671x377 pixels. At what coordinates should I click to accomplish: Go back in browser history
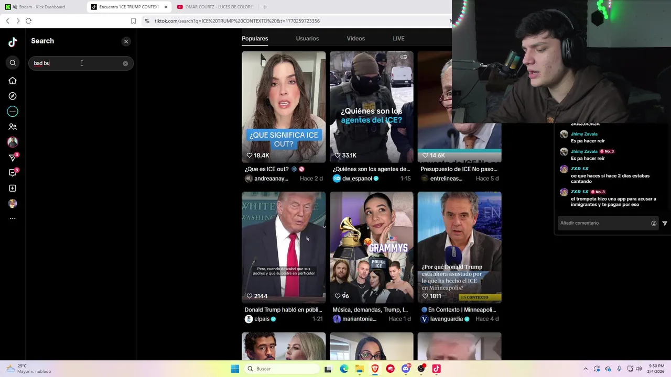pyautogui.click(x=7, y=21)
